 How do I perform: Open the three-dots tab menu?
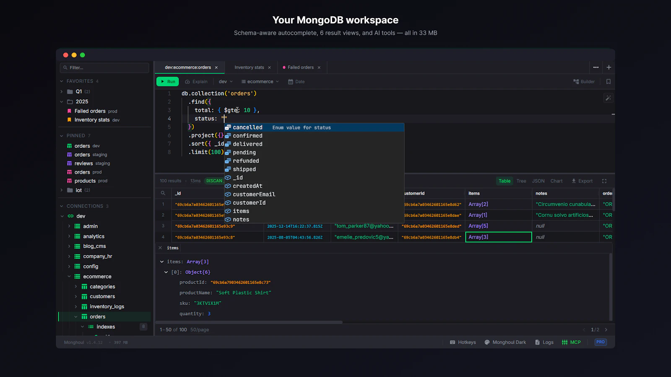point(596,67)
